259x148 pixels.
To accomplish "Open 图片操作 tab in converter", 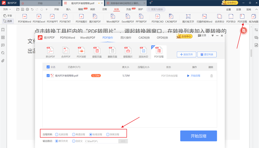I will tap(126, 38).
